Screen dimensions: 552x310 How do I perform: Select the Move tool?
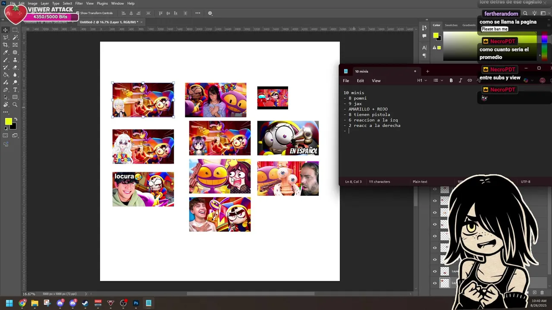tap(6, 30)
